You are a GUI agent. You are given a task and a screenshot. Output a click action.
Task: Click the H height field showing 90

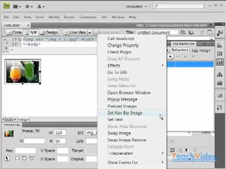[60, 141]
